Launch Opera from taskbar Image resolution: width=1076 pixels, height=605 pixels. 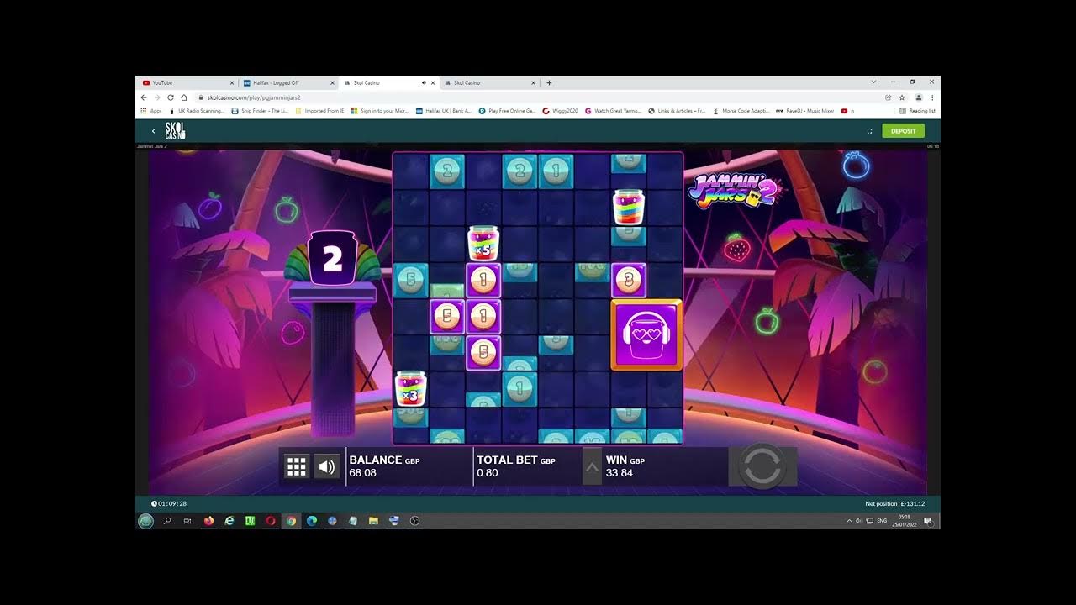[x=271, y=521]
